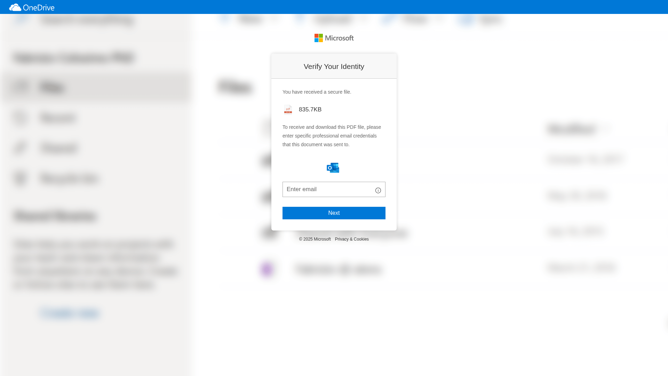Viewport: 668px width, 376px height.
Task: Select blurred Files item in sidebar
Action: [52, 87]
